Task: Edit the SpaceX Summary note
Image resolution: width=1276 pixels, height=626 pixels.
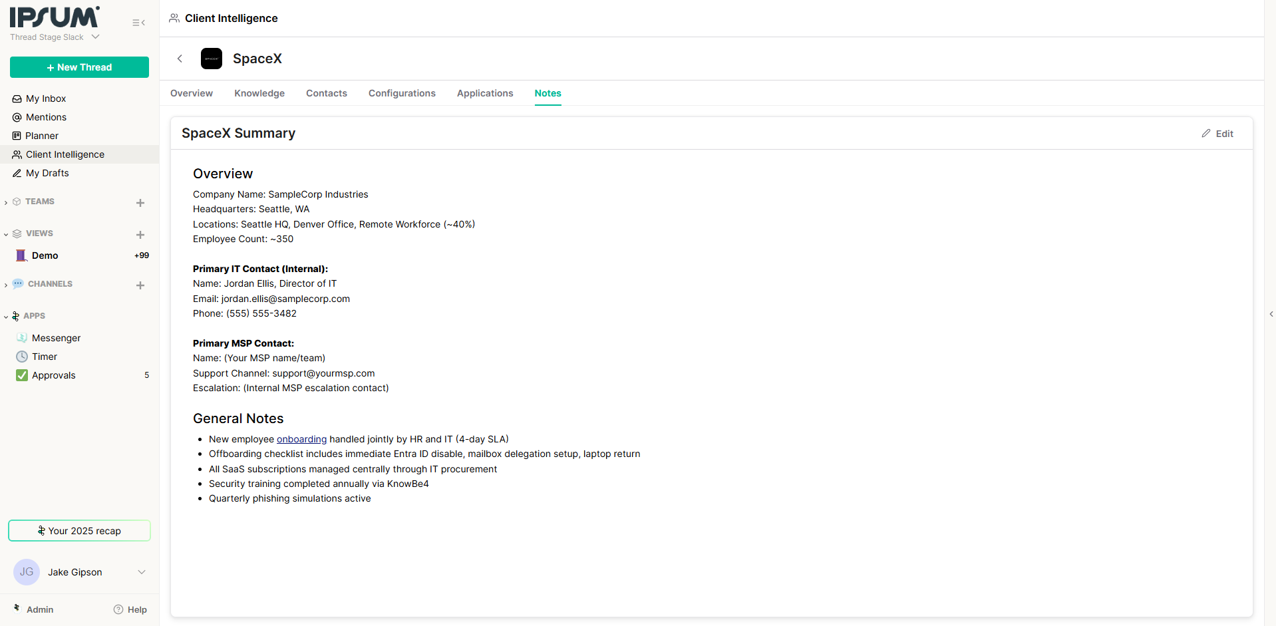Action: (x=1217, y=134)
